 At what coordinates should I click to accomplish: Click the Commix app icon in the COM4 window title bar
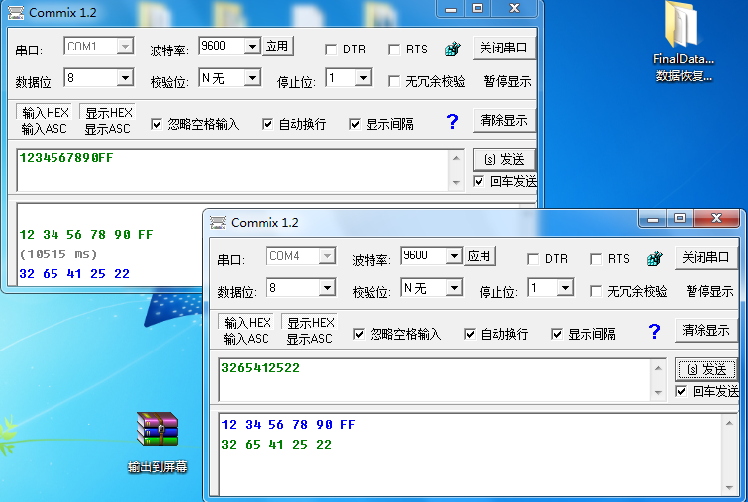point(218,222)
